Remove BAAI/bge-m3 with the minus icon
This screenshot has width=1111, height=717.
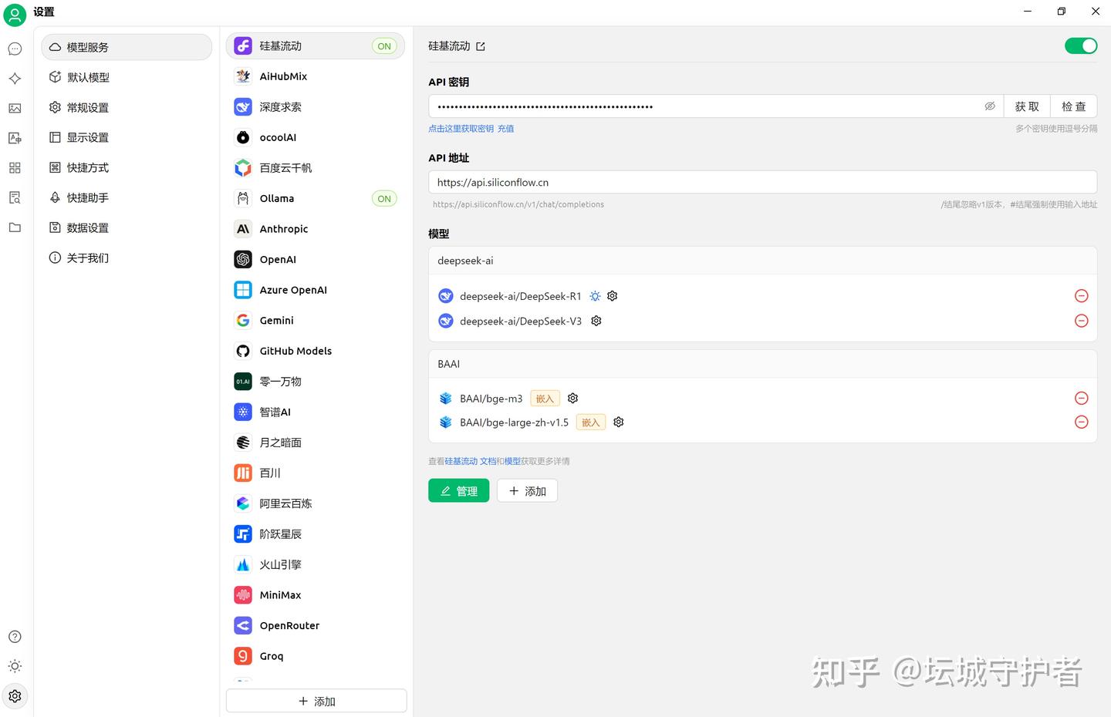(x=1081, y=398)
